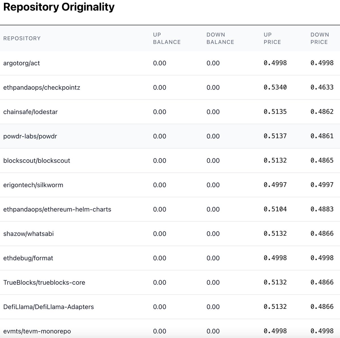Sort table by the UP PRICE column header
The width and height of the screenshot is (340, 338).
click(272, 38)
